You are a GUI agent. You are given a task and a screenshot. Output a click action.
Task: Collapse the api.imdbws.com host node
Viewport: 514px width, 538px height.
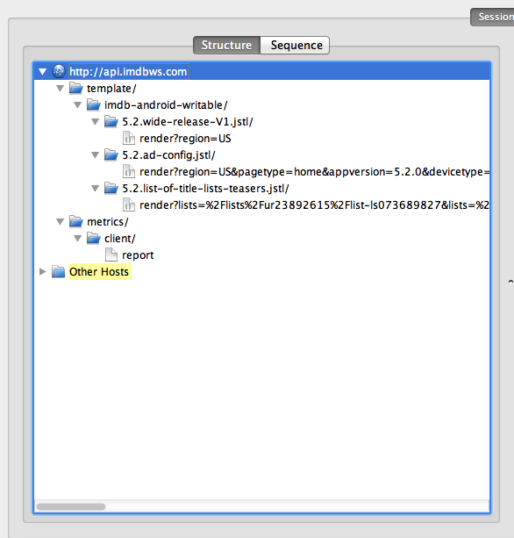[x=42, y=72]
